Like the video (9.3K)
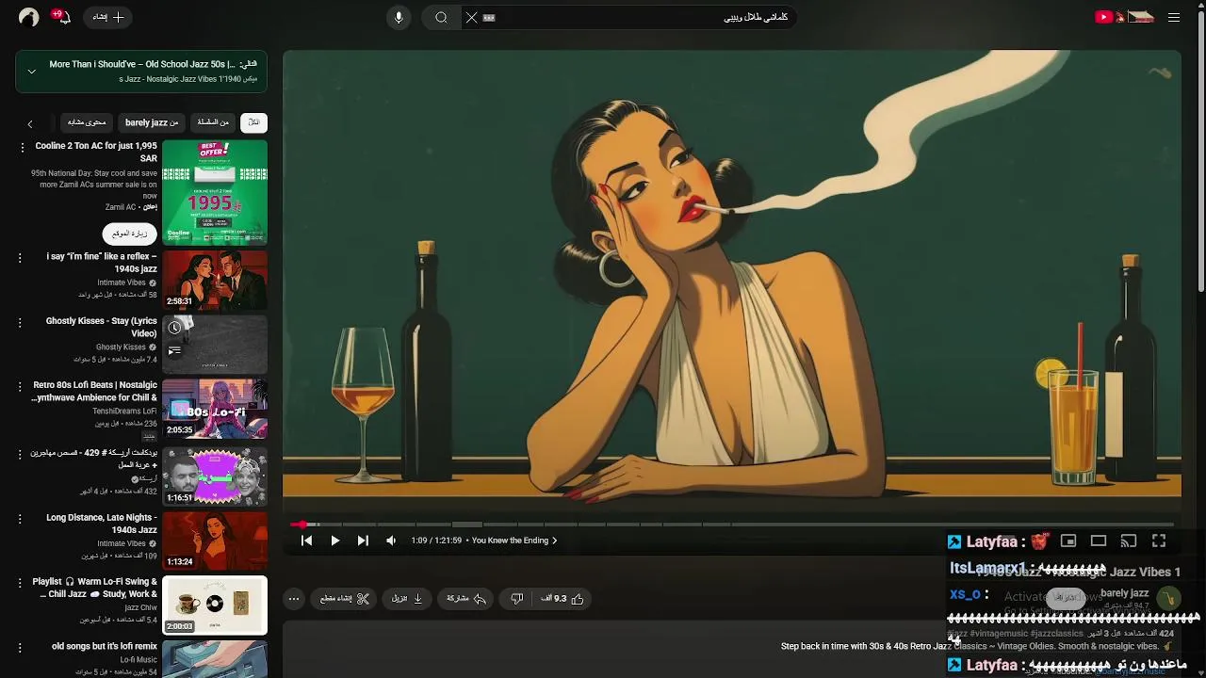 click(x=562, y=598)
